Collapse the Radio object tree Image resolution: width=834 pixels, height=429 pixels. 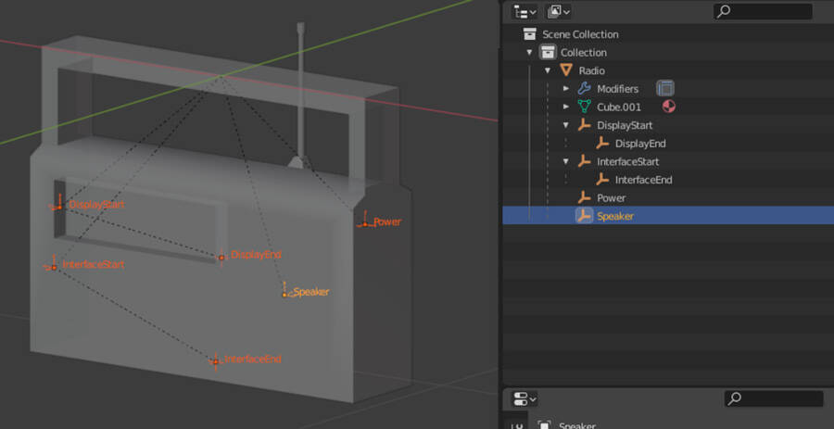coord(548,70)
